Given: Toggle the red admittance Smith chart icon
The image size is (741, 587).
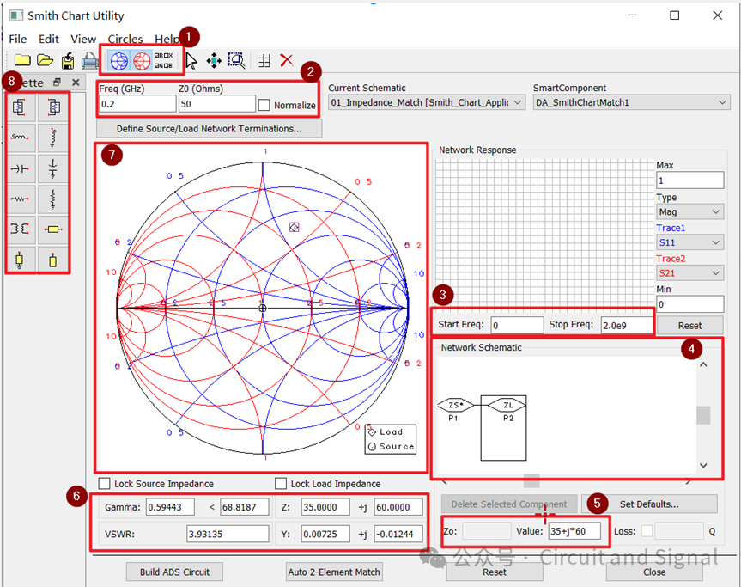Looking at the screenshot, I should 142,60.
